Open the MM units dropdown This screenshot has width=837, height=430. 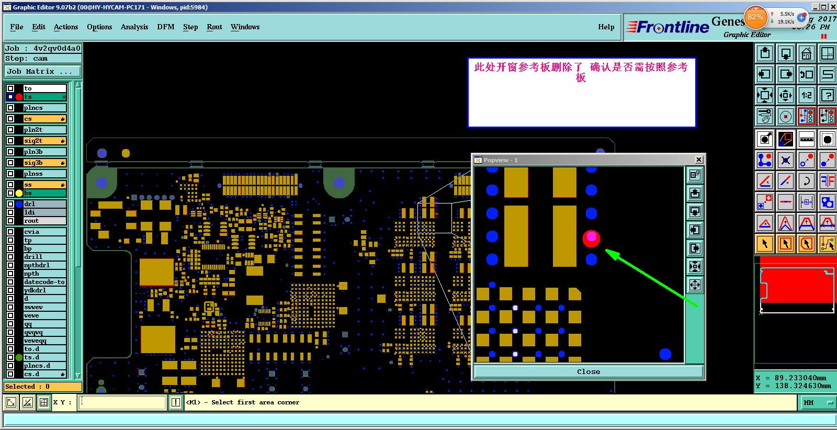click(818, 402)
